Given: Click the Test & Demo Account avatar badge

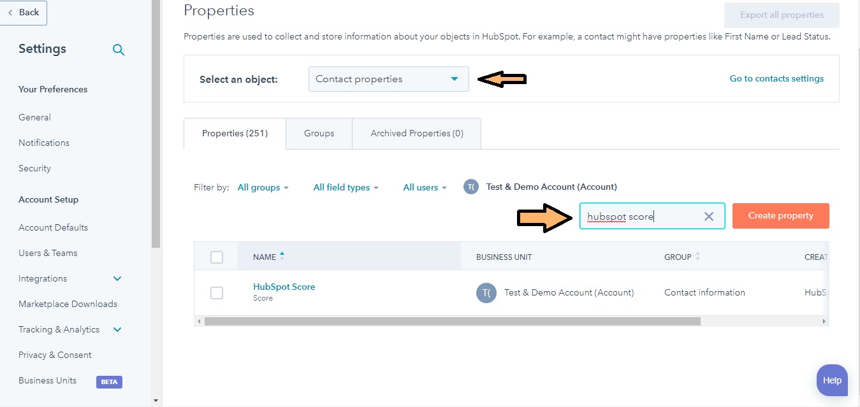Looking at the screenshot, I should coord(470,187).
